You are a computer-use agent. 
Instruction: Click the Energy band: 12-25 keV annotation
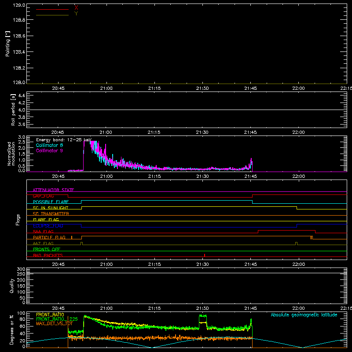coord(64,140)
